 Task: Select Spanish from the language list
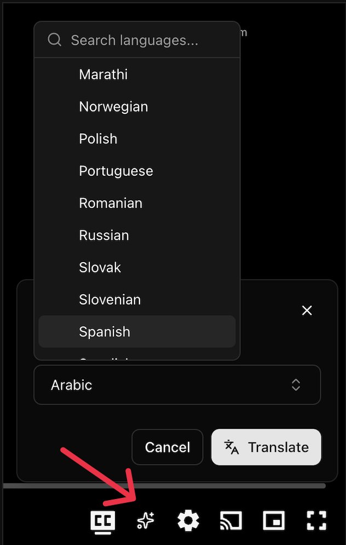tap(137, 332)
